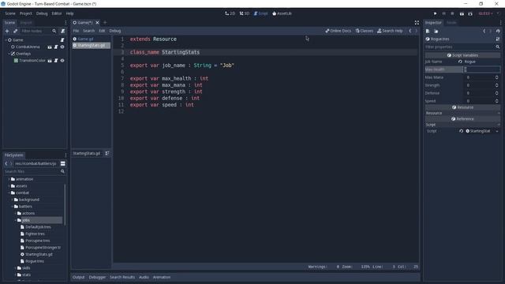Viewport: 505px width, 284px height.
Task: Toggle script methods sort icon
Action: (107, 153)
